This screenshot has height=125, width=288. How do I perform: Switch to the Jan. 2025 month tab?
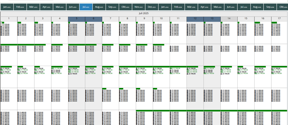(7, 7)
